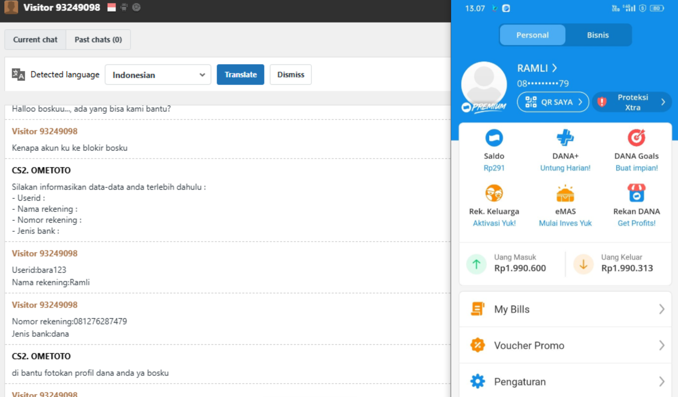Click the text Jenis bank:dana

40,334
